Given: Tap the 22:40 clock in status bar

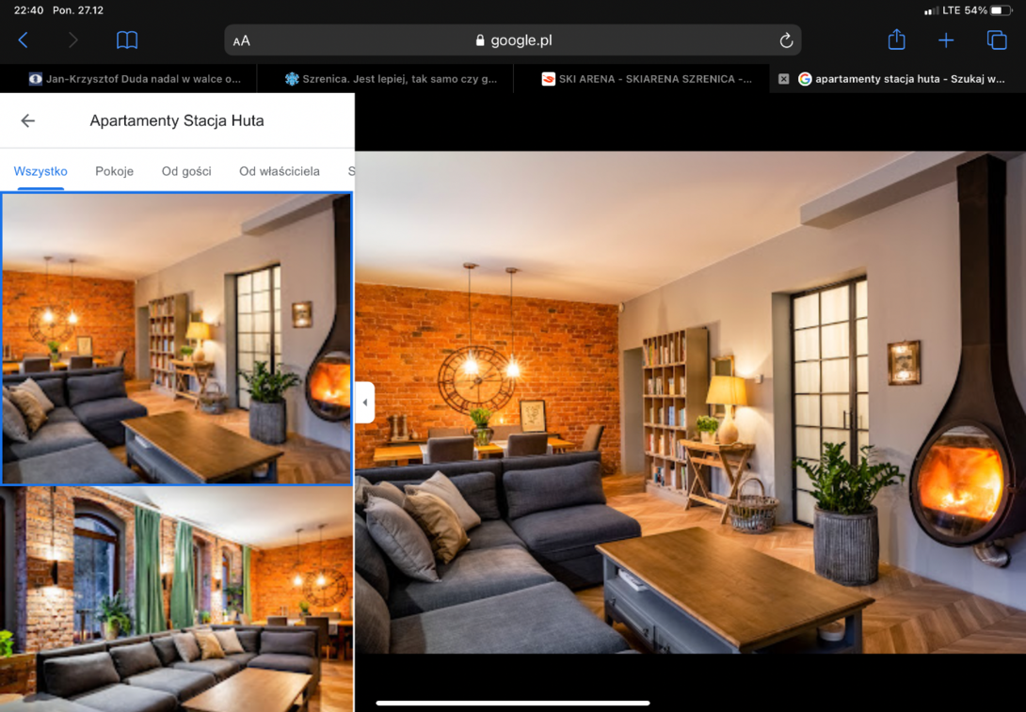Looking at the screenshot, I should click(x=28, y=10).
